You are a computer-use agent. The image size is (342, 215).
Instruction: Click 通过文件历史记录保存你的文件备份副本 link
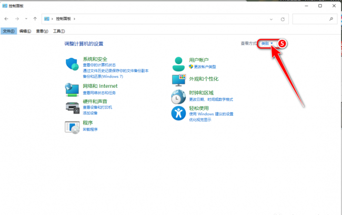(x=116, y=70)
